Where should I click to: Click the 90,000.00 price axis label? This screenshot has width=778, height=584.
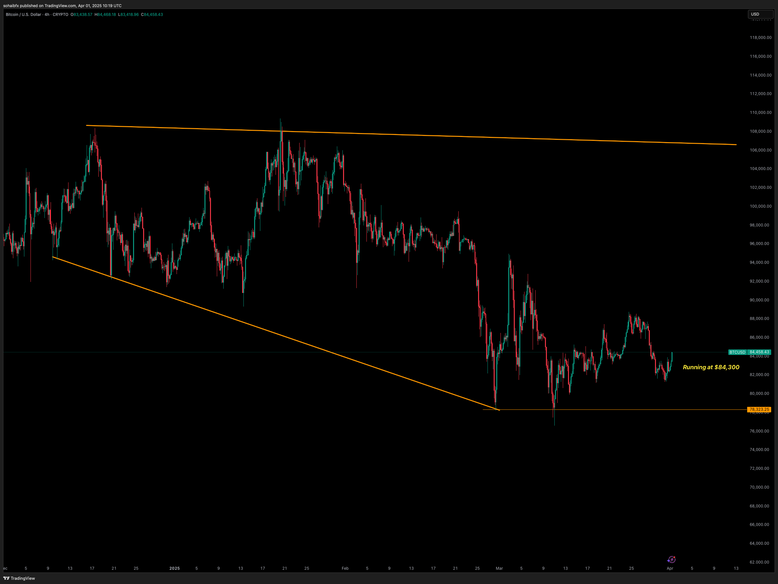tap(759, 300)
